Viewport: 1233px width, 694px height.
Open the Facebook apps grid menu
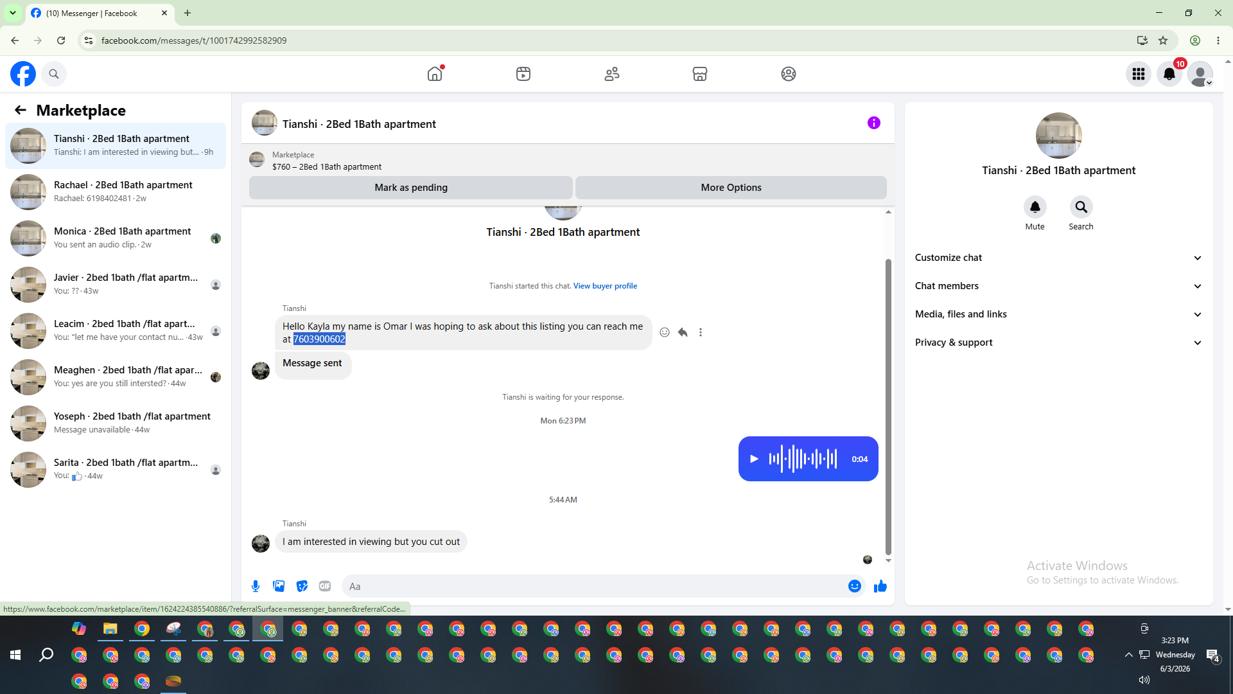[1139, 74]
